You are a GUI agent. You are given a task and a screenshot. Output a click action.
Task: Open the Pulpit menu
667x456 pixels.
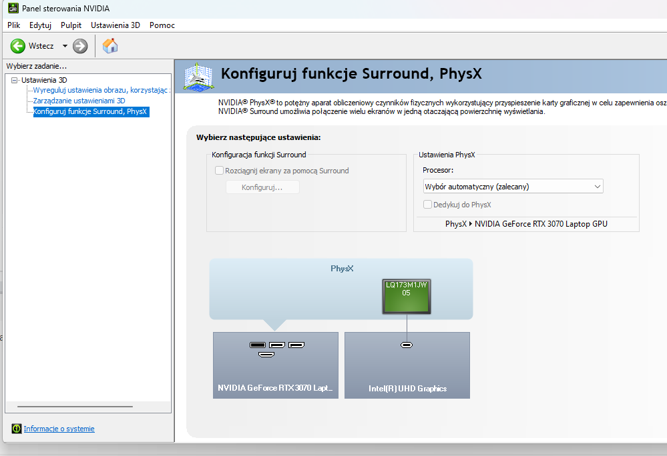pos(71,25)
